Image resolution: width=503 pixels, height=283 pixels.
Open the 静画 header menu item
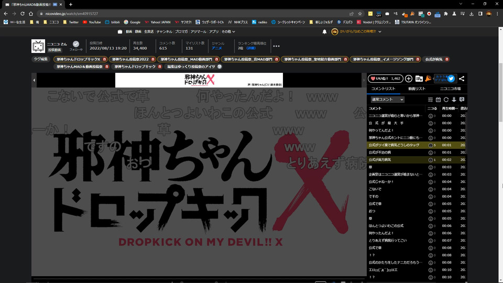tap(138, 32)
